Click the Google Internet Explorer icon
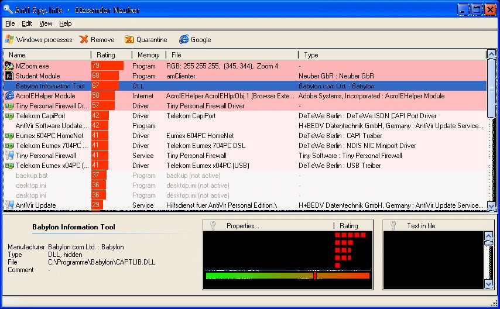The height and width of the screenshot is (309, 500). (x=184, y=40)
